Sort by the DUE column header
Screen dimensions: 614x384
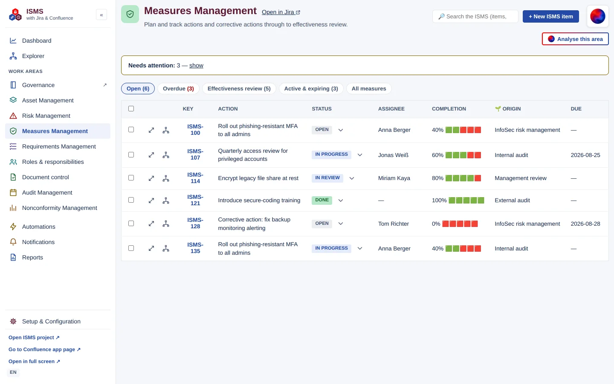point(576,109)
